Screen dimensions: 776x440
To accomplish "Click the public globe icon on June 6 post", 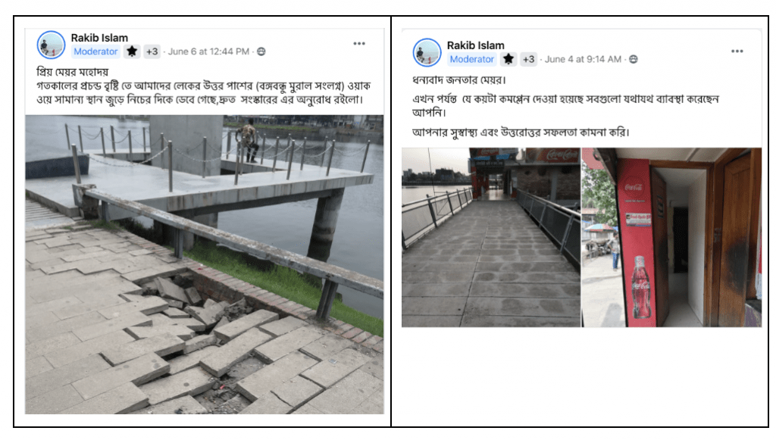I will tap(261, 51).
